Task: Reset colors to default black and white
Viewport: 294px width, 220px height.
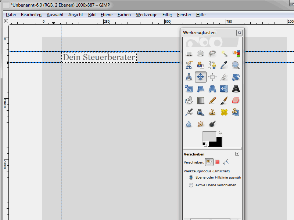Action: coord(204,144)
